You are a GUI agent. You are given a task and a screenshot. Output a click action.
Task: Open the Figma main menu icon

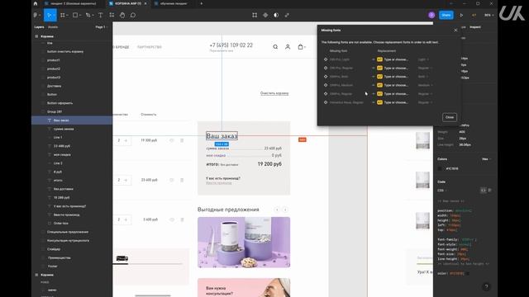tap(36, 15)
